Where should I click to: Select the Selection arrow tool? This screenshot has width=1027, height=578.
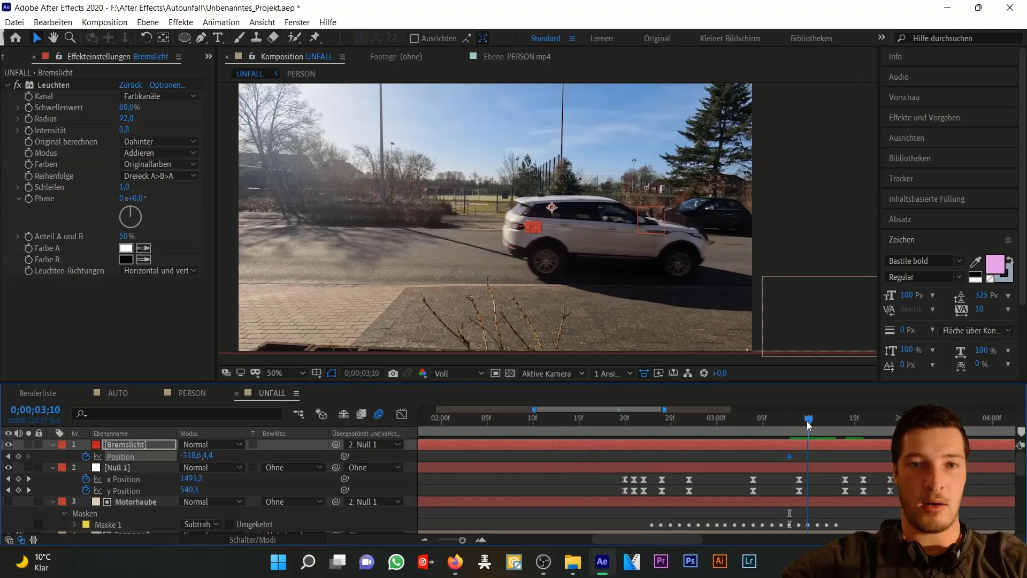(36, 38)
